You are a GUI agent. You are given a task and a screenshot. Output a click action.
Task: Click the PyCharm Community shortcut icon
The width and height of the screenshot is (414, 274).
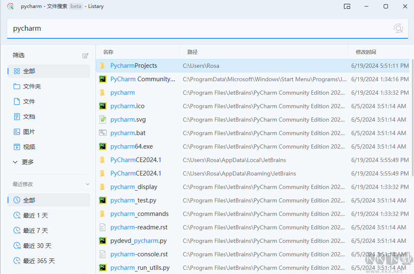[102, 79]
